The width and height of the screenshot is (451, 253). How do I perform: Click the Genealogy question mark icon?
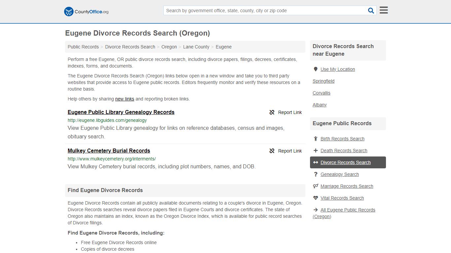tap(316, 174)
